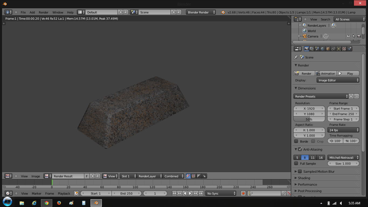Screen dimensions: 368x207
Task: Open the Constraints properties tab
Action: 334,49
